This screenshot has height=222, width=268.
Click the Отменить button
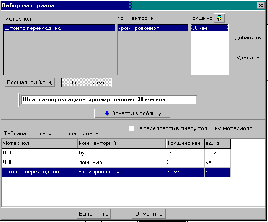click(x=149, y=214)
